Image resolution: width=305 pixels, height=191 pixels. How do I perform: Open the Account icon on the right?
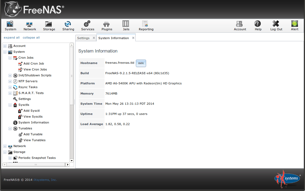pyautogui.click(x=240, y=25)
